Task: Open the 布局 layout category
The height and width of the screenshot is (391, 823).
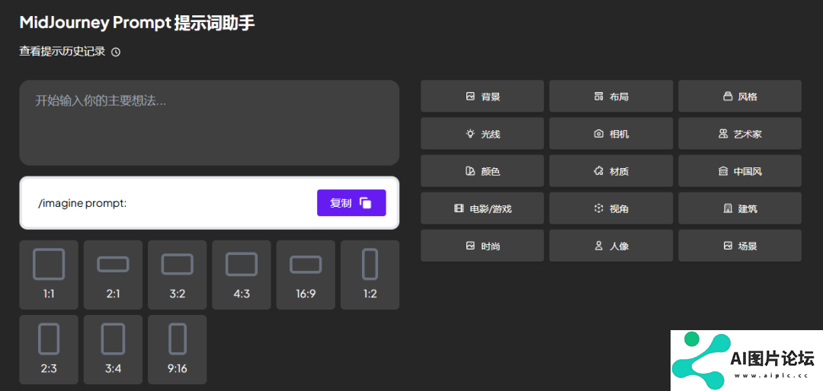Action: click(611, 97)
